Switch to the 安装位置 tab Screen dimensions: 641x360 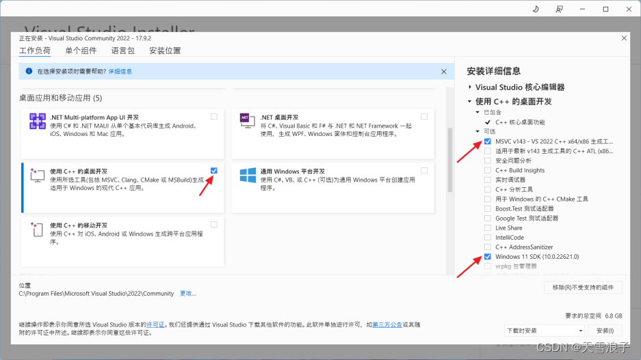(165, 51)
